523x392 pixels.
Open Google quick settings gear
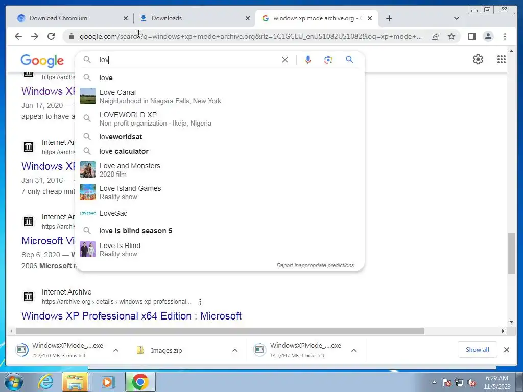478,59
